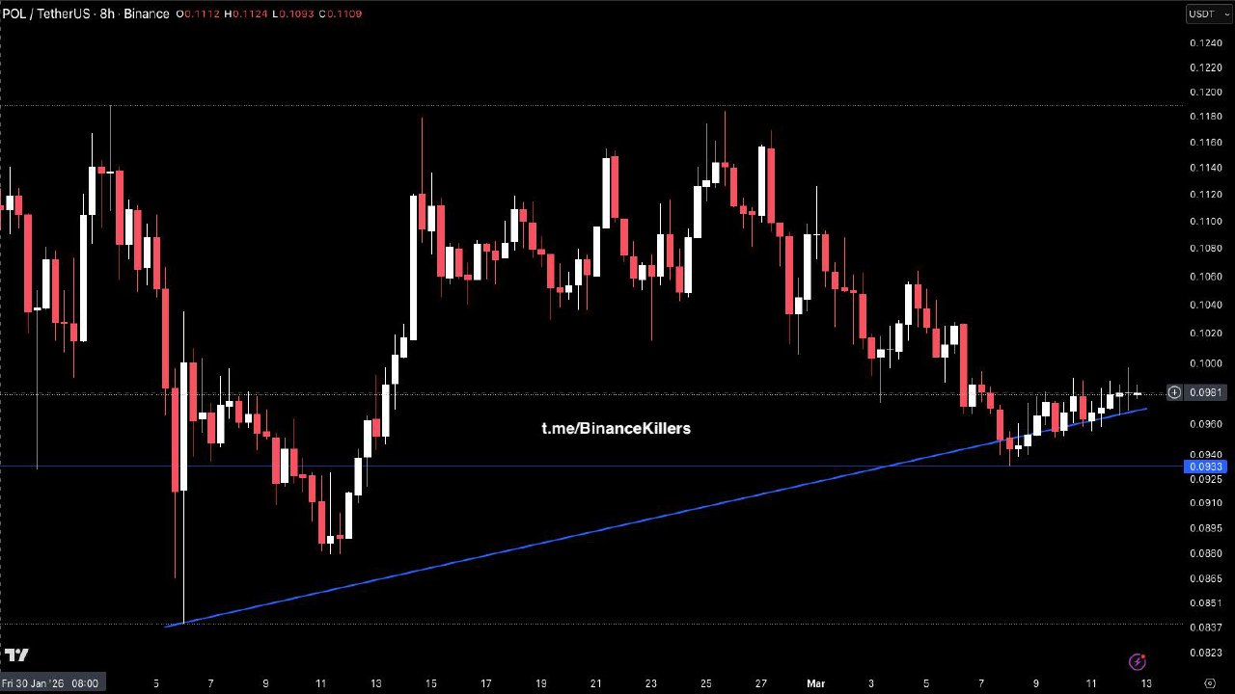Click the open price value O0.1112
1235x694 pixels.
199,13
